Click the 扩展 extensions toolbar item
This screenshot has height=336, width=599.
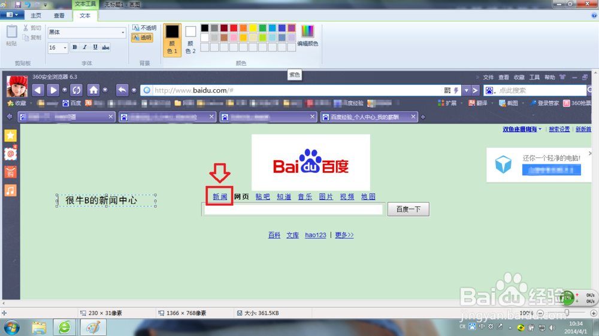pyautogui.click(x=447, y=103)
